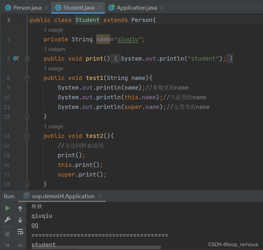
Task: Click the Application.java runnable class icon
Action: [x=111, y=8]
